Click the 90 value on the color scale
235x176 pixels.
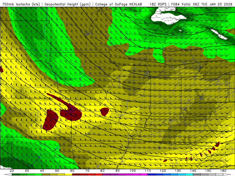(x=118, y=171)
